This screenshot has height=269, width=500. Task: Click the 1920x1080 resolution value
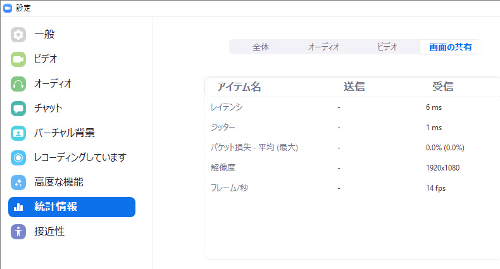442,168
